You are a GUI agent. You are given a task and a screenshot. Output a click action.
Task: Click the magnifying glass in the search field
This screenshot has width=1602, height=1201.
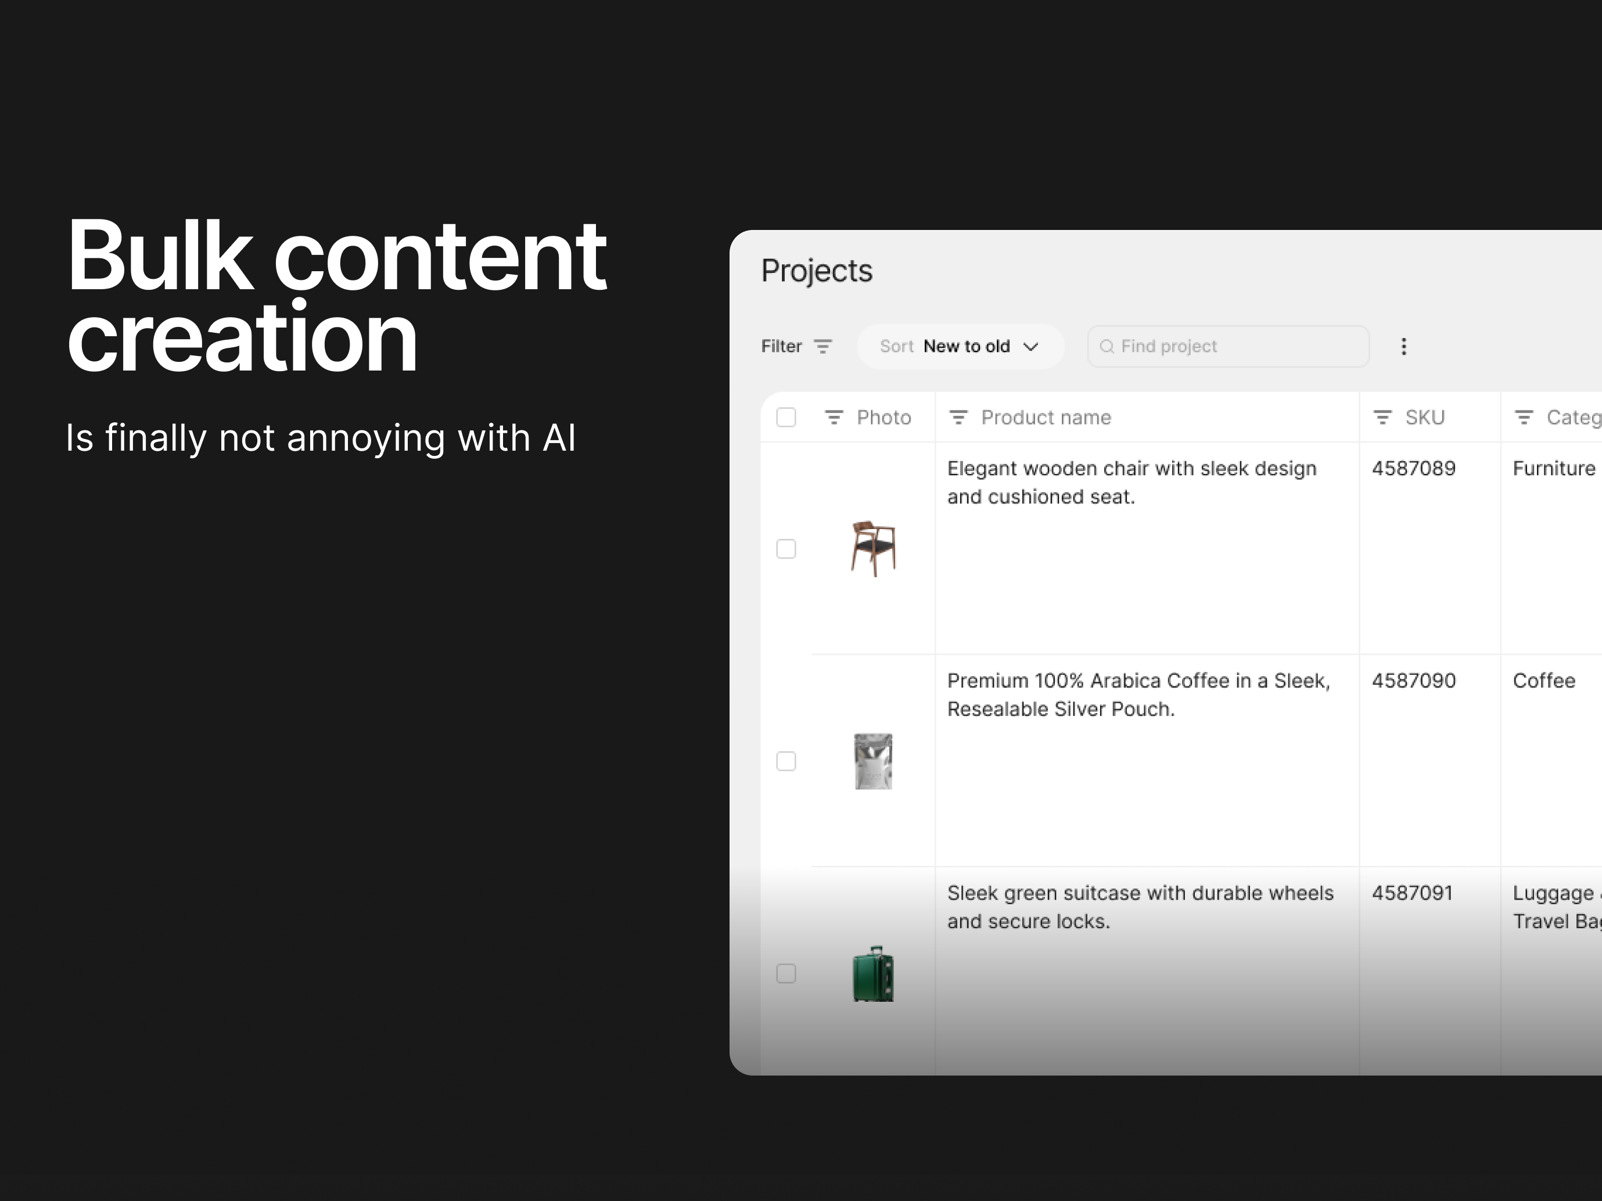pos(1107,346)
